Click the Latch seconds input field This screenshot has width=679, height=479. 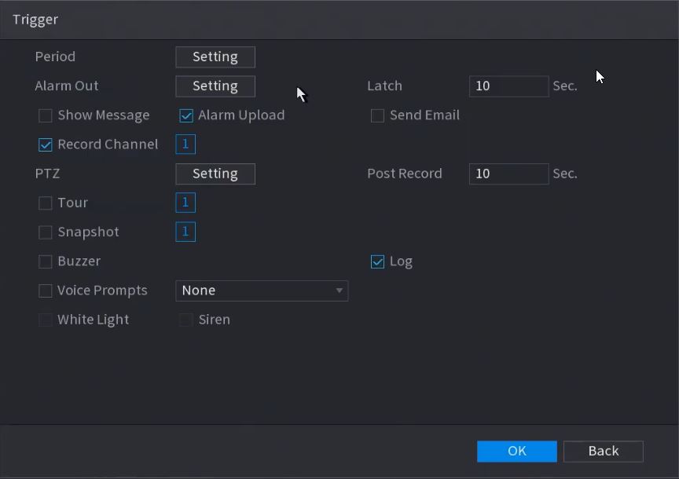click(x=508, y=86)
